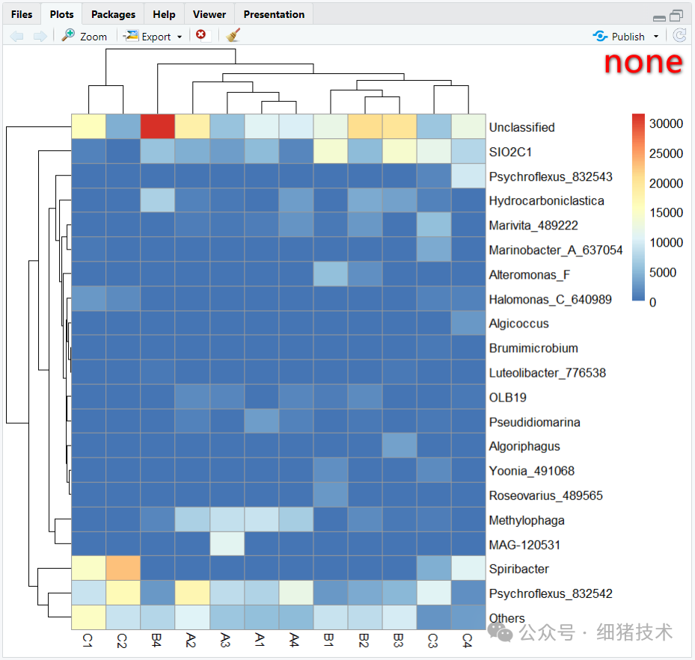The image size is (695, 660).
Task: Click the red Unclassified heatmap cell in column B4
Action: (x=157, y=126)
